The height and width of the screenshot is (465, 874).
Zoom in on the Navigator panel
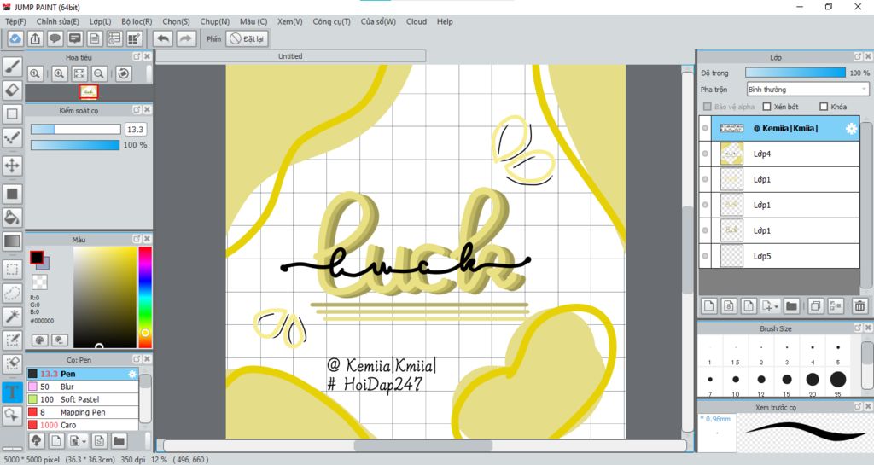click(x=59, y=73)
